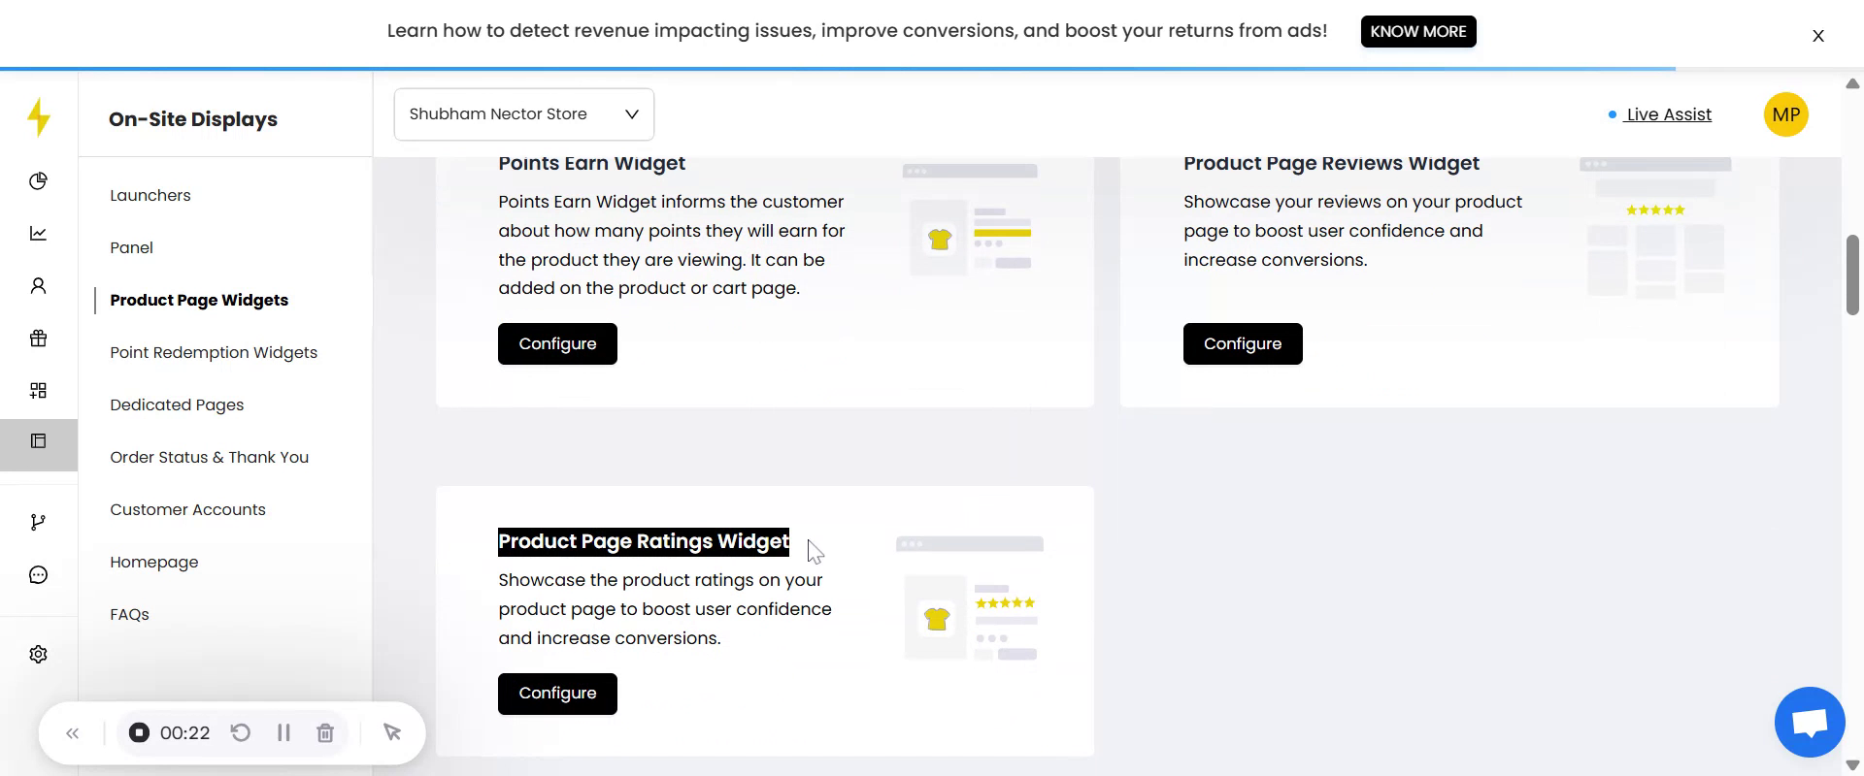Stop the recording at 00:22
Screen dimensions: 1864x776
(x=140, y=733)
